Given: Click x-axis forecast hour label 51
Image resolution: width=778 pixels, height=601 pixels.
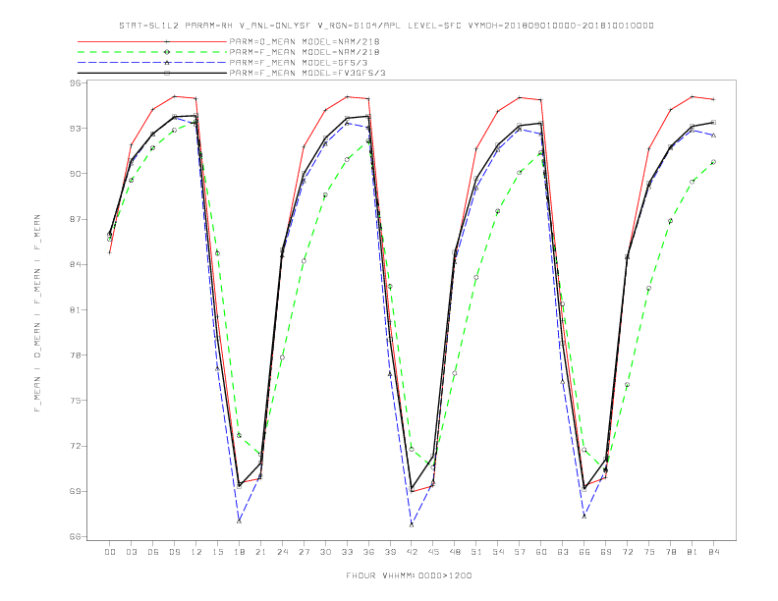Looking at the screenshot, I should [476, 552].
